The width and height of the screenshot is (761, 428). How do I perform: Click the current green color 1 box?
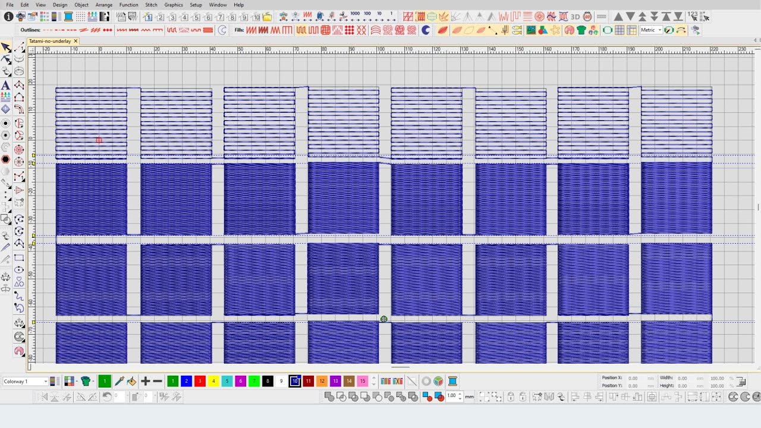pyautogui.click(x=105, y=381)
